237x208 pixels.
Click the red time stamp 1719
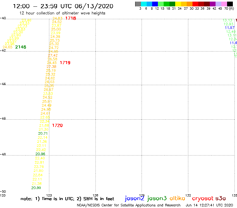tap(65, 63)
